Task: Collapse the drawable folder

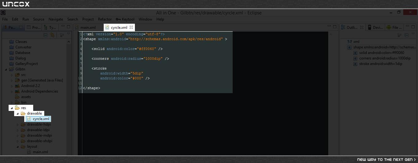Action: pyautogui.click(x=18, y=113)
